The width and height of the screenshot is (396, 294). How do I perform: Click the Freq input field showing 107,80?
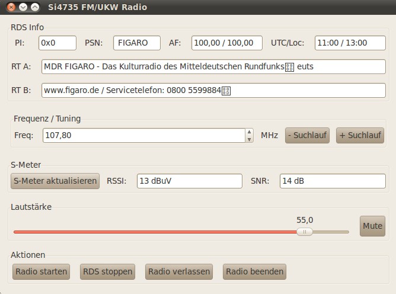(143, 136)
